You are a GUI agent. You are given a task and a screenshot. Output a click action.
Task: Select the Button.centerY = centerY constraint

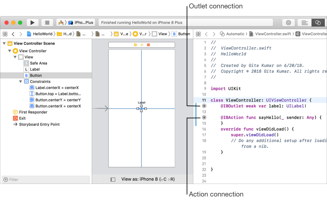coord(58,100)
